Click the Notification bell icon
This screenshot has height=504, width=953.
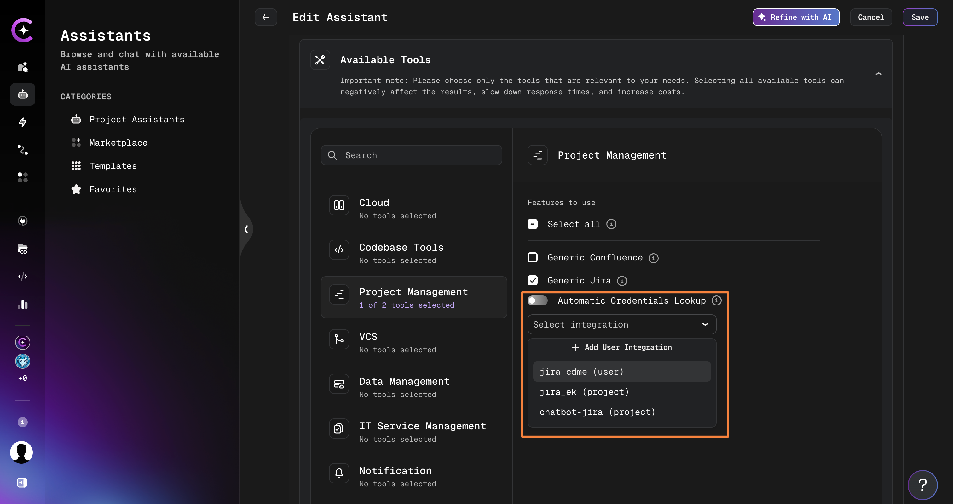pyautogui.click(x=339, y=473)
